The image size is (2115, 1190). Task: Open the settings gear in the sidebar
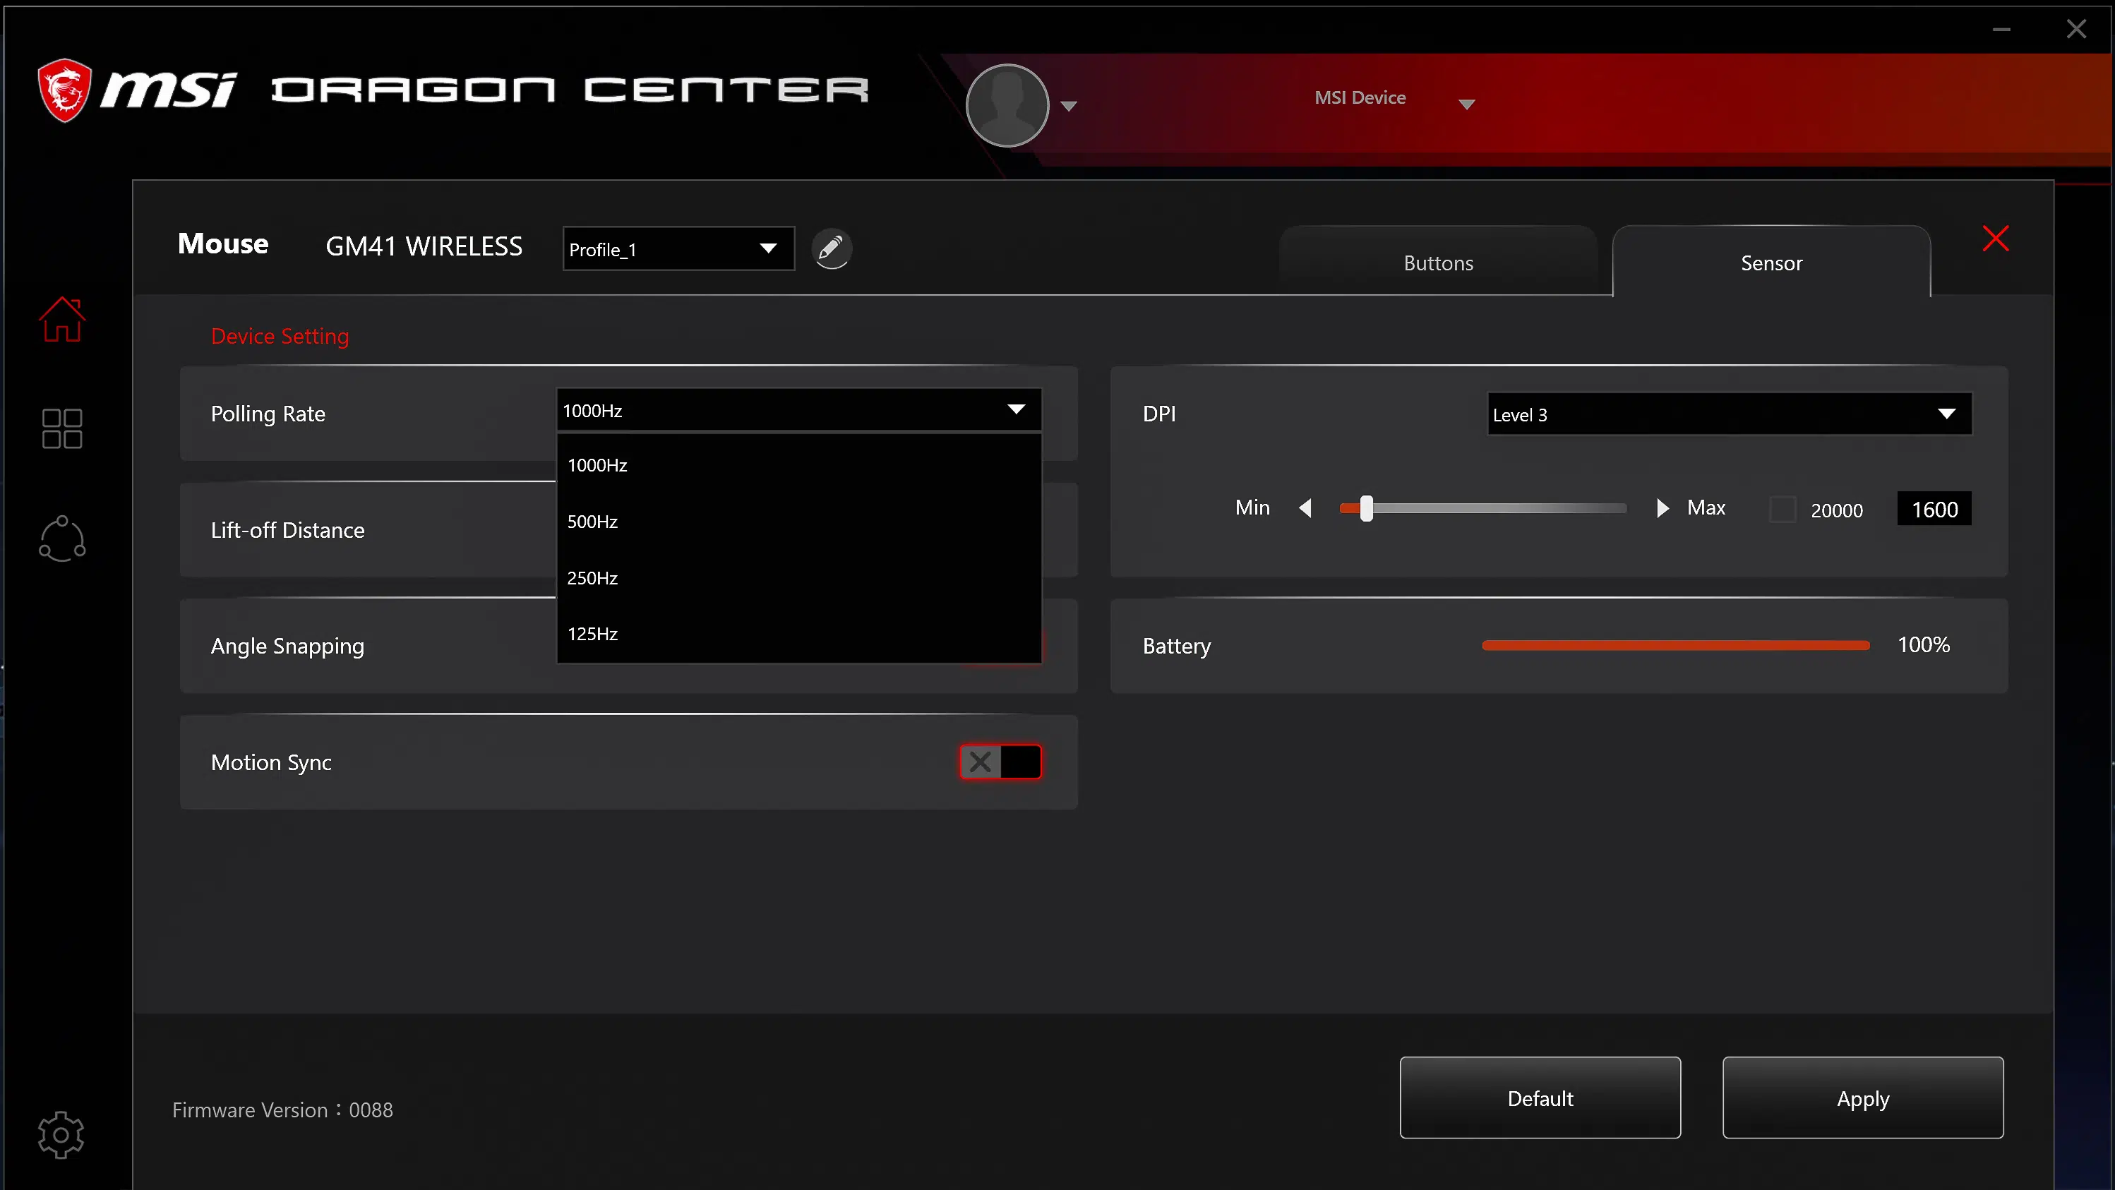[x=61, y=1135]
